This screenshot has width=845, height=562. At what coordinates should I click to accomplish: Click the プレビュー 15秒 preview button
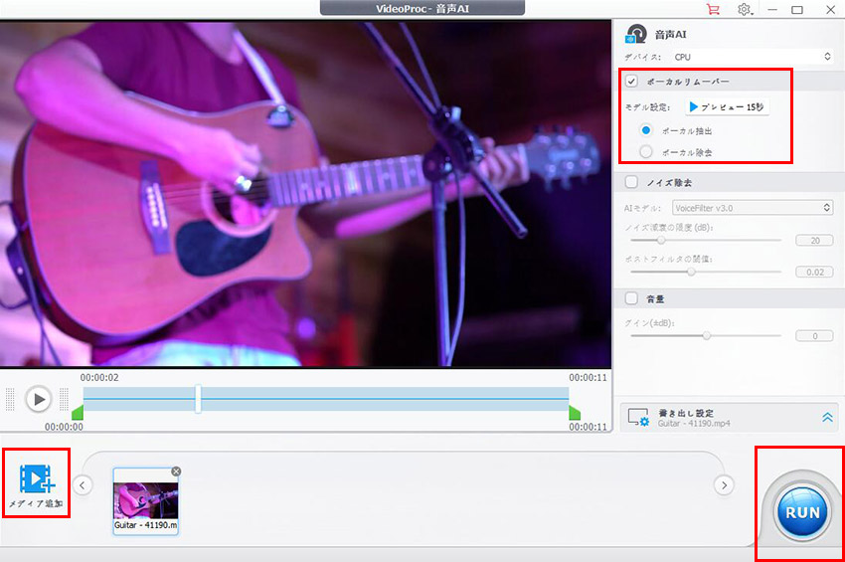coord(727,106)
